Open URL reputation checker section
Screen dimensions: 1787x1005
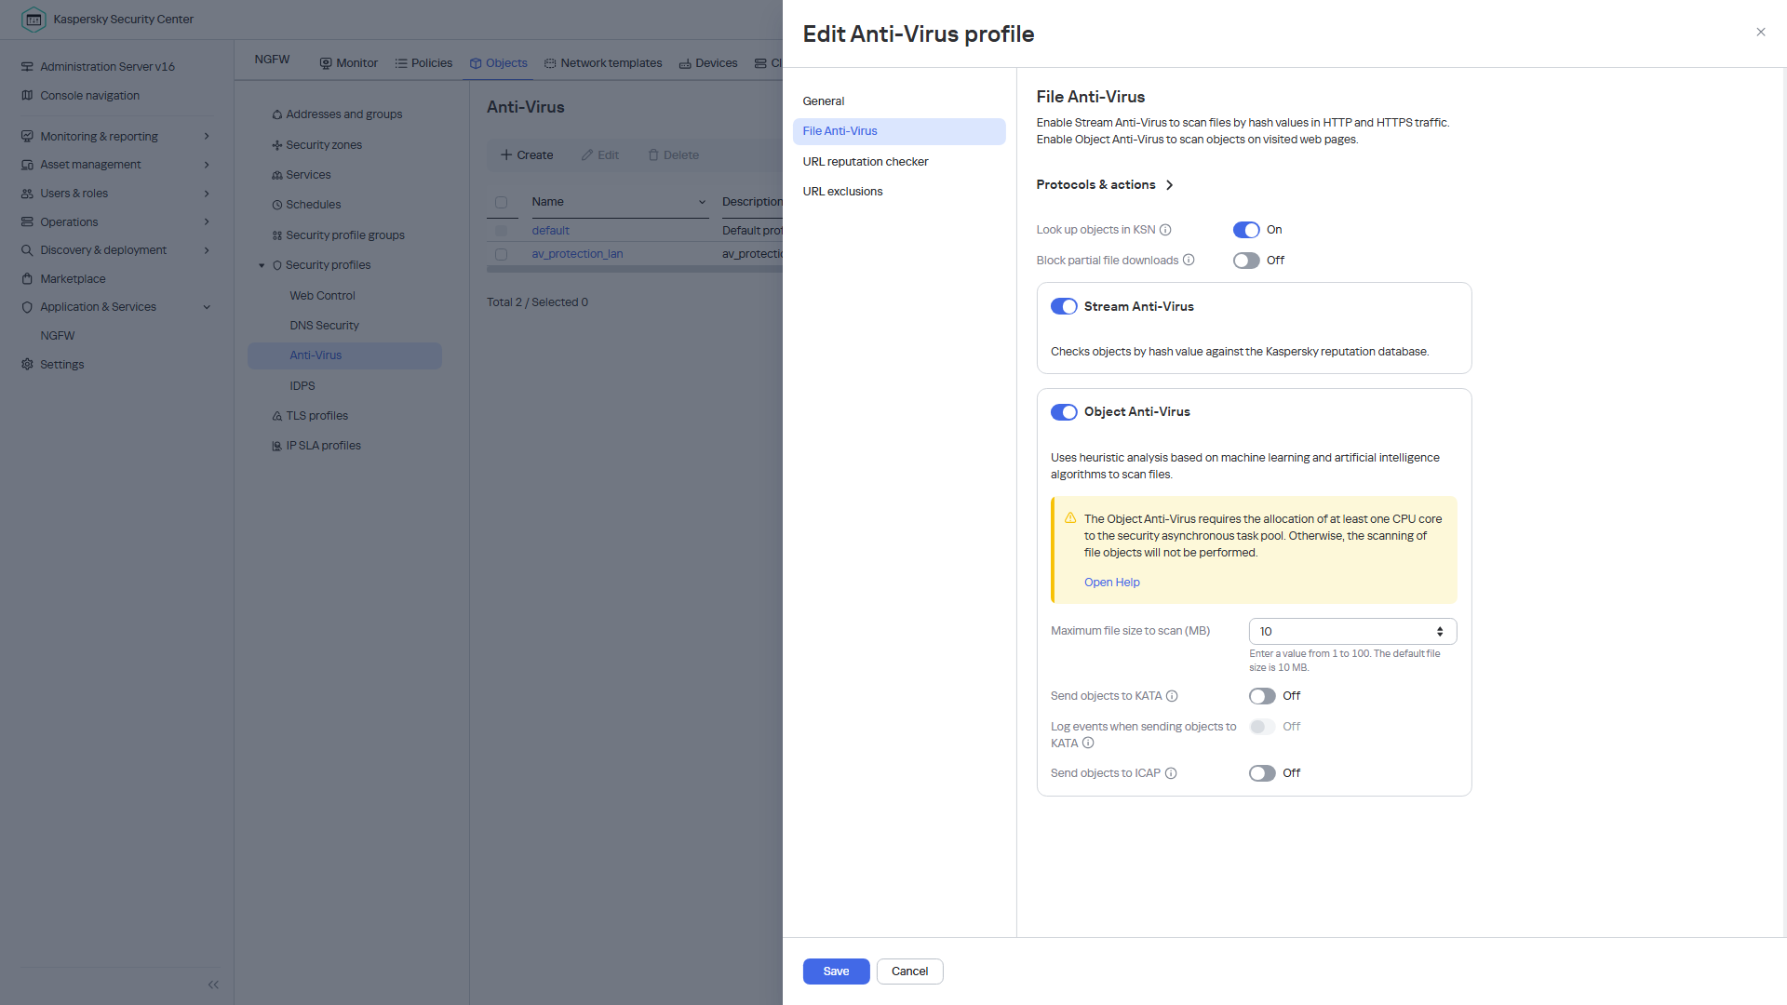(x=899, y=162)
